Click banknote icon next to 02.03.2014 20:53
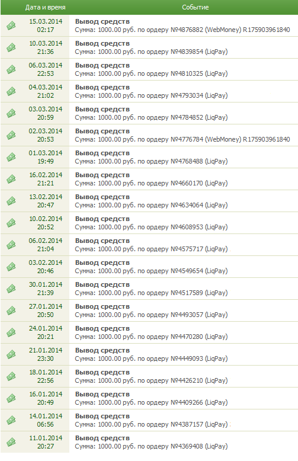This screenshot has height=461, width=298. pos(11,135)
